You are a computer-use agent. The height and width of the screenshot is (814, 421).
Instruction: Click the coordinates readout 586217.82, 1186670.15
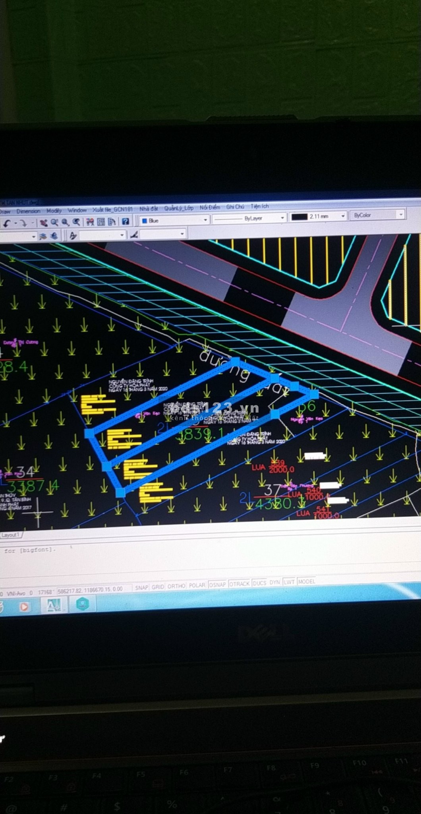pyautogui.click(x=90, y=590)
